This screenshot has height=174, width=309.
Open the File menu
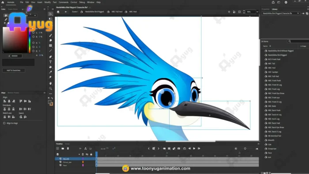(x=22, y=2)
